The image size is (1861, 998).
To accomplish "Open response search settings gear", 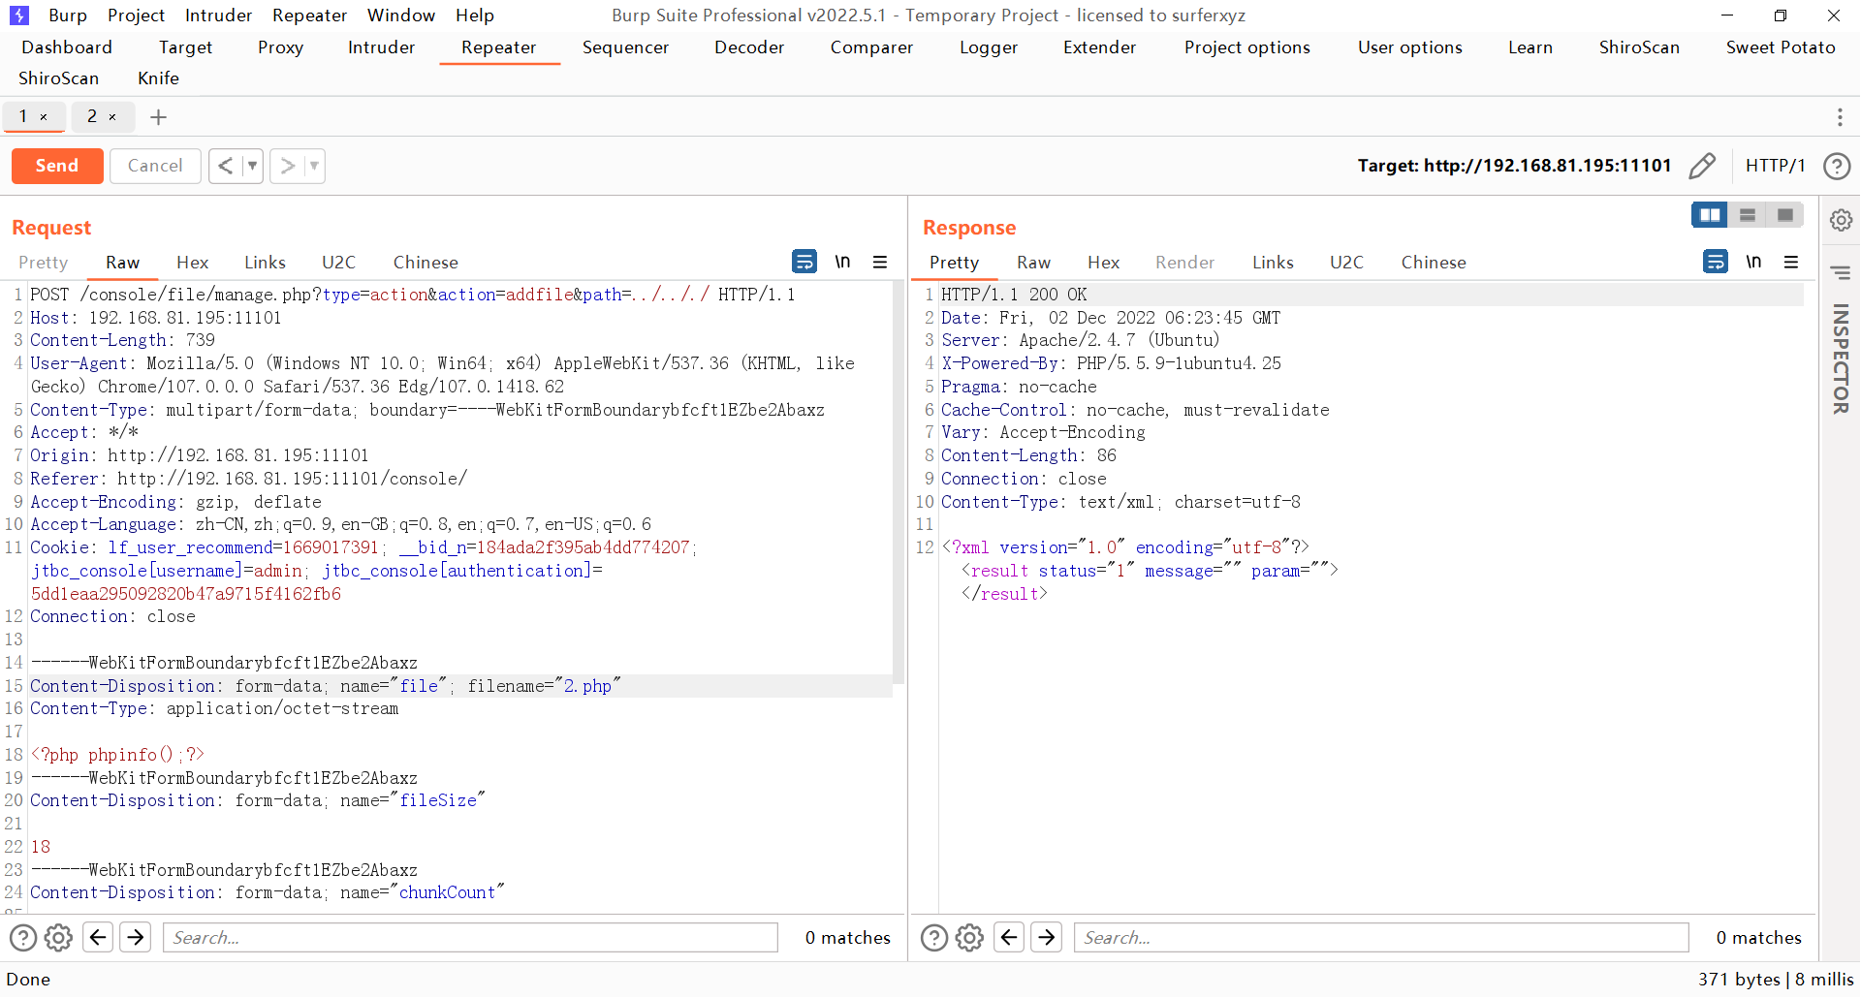I will (x=970, y=938).
